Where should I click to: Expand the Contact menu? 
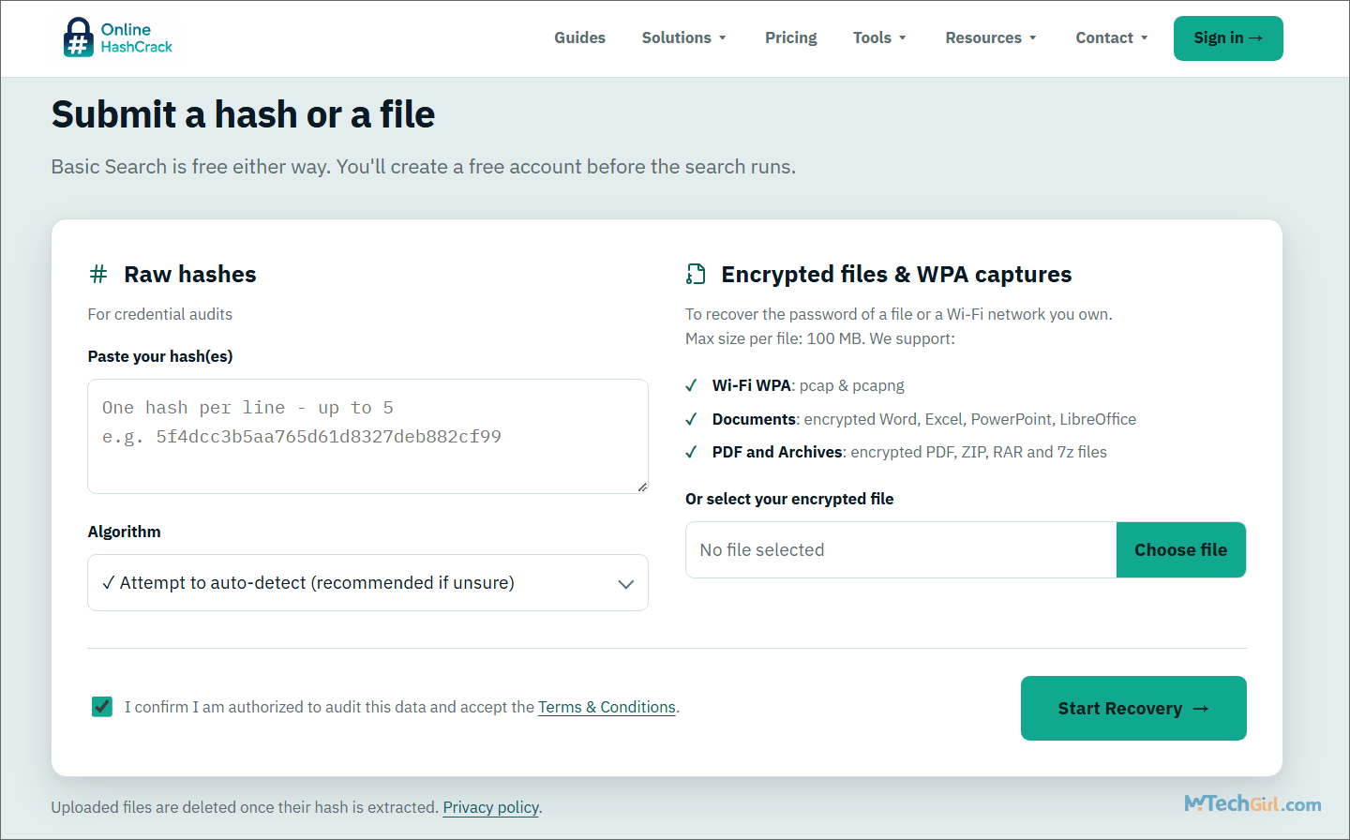tap(1111, 37)
